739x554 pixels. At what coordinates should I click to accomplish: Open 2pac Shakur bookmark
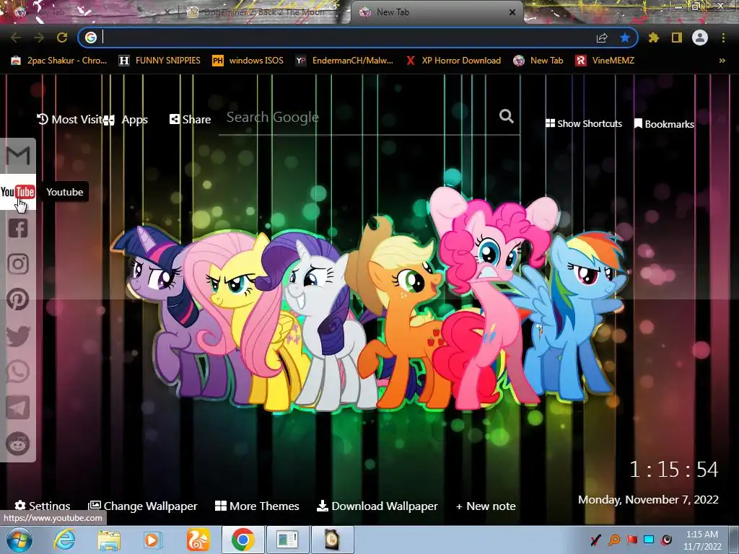click(x=59, y=61)
